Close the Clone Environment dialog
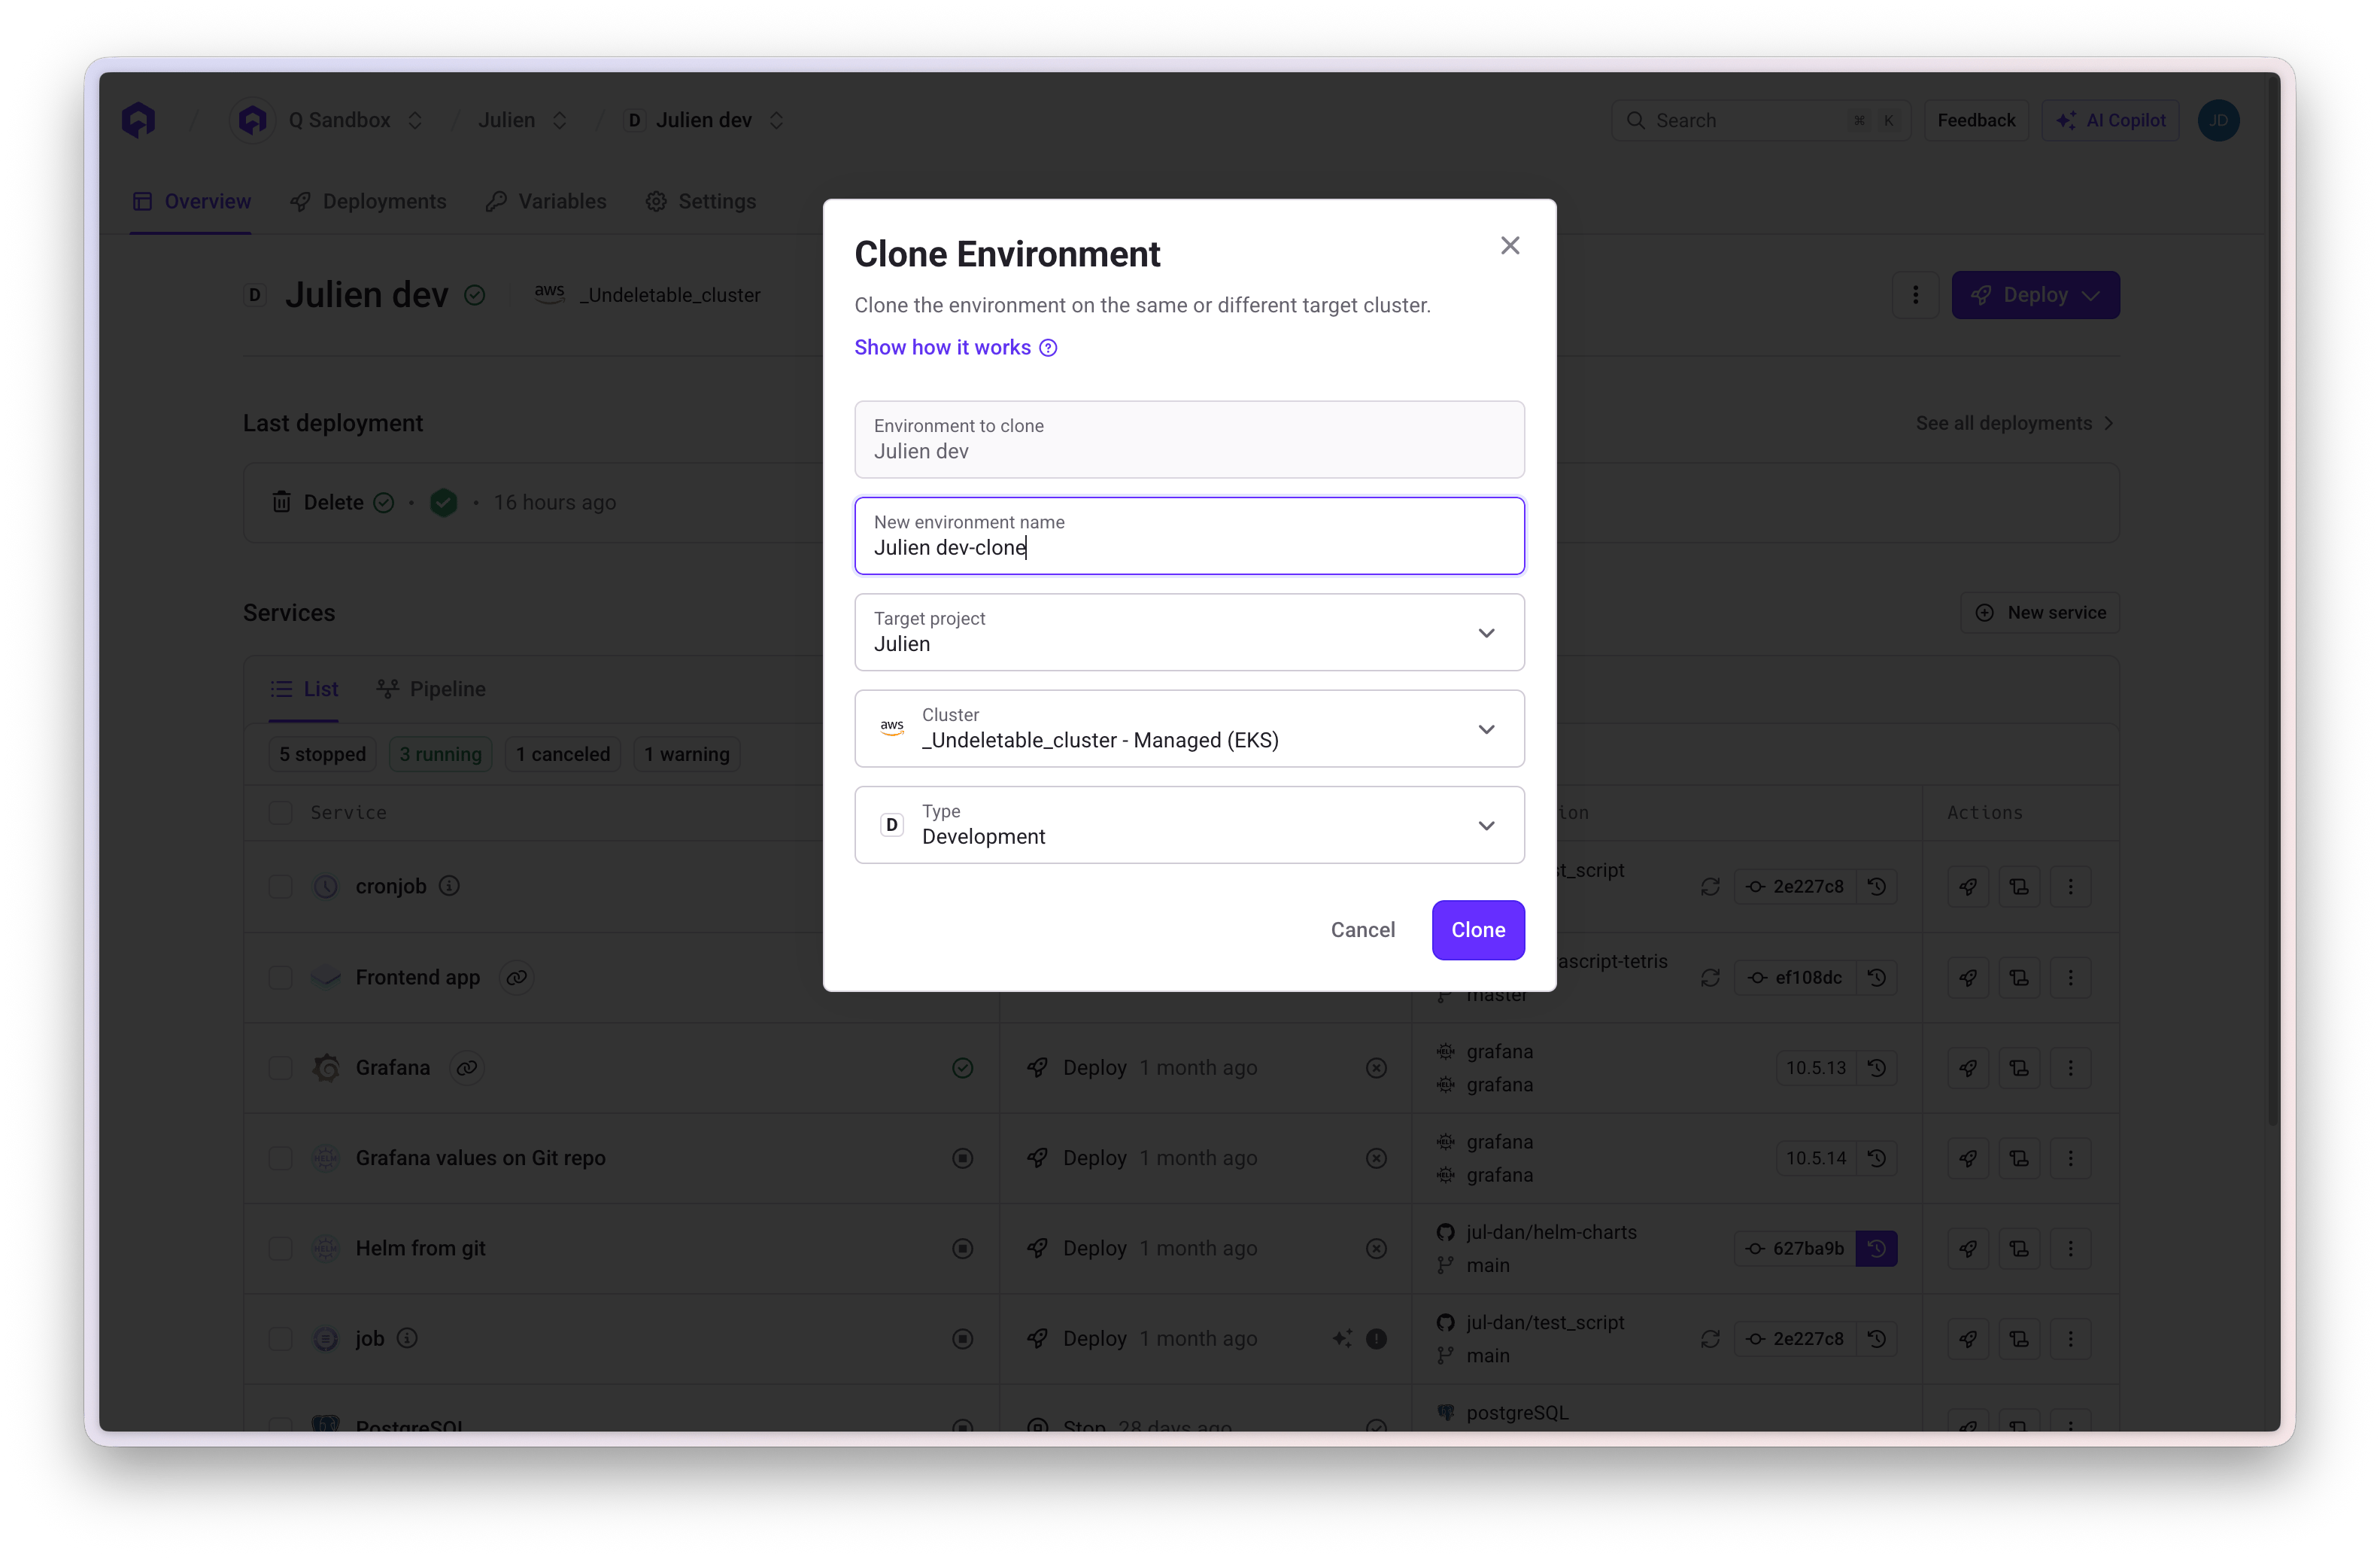 click(1510, 245)
